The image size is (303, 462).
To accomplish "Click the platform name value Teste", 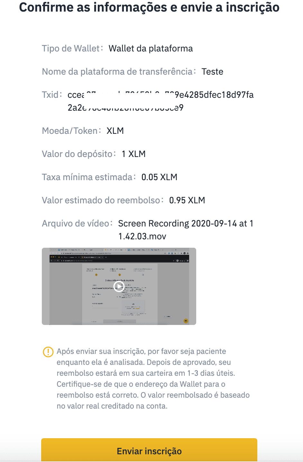I will [212, 71].
